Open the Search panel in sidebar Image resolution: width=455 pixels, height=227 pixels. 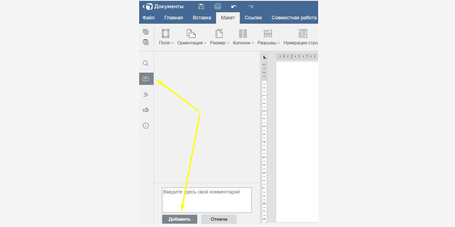tap(146, 63)
